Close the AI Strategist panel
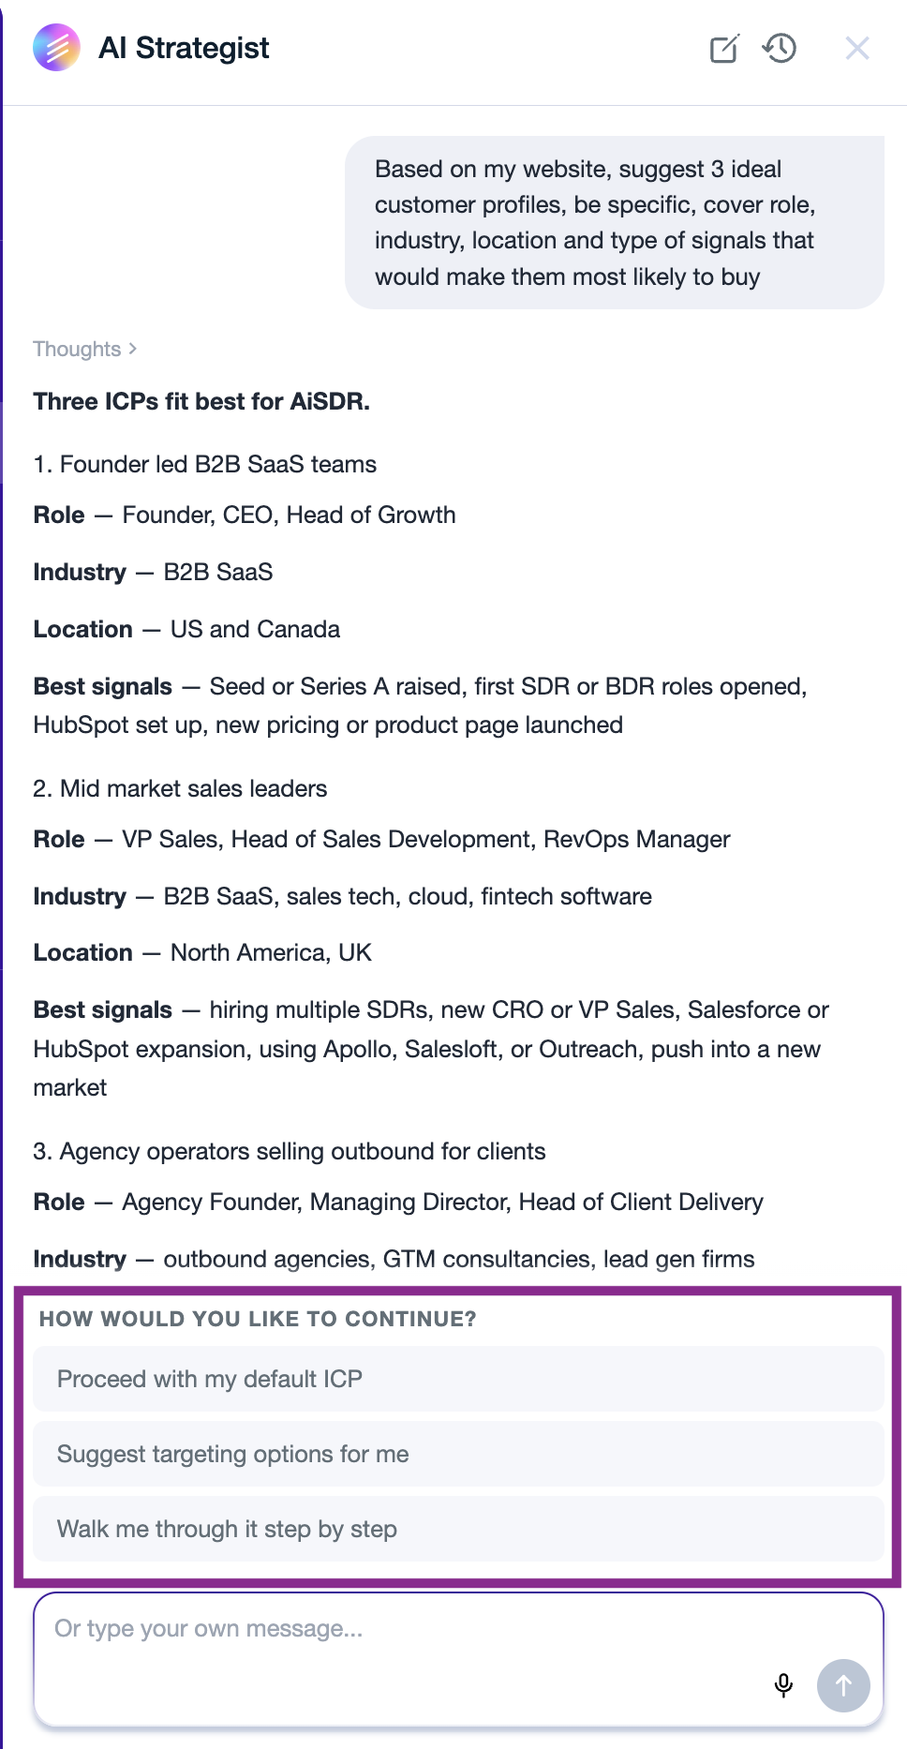 tap(857, 48)
